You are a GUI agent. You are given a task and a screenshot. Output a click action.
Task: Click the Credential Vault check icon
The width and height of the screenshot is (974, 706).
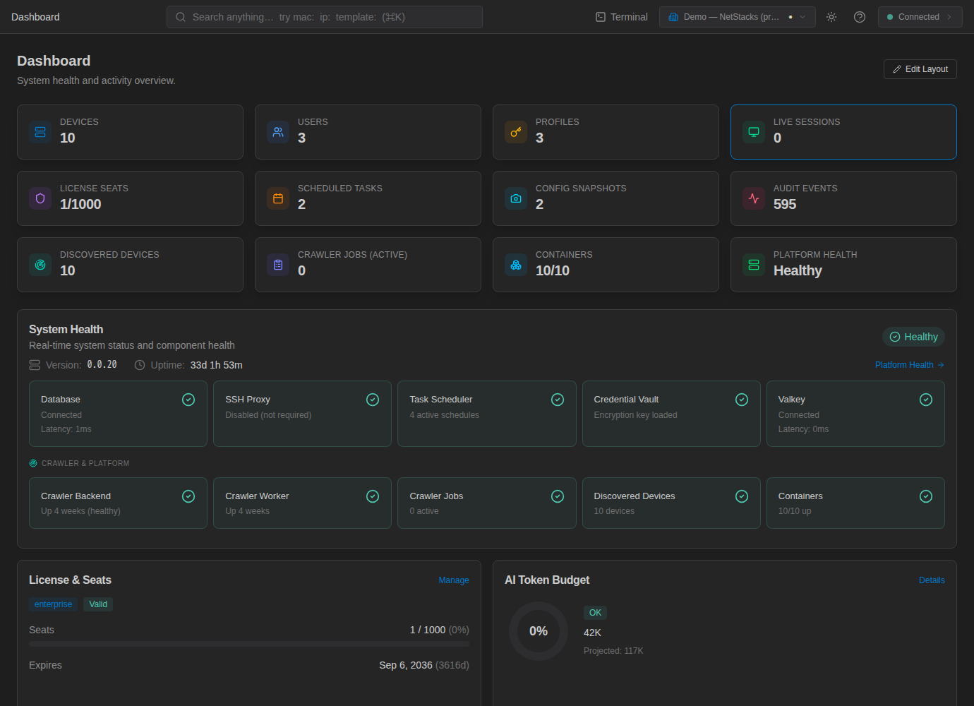coord(742,400)
